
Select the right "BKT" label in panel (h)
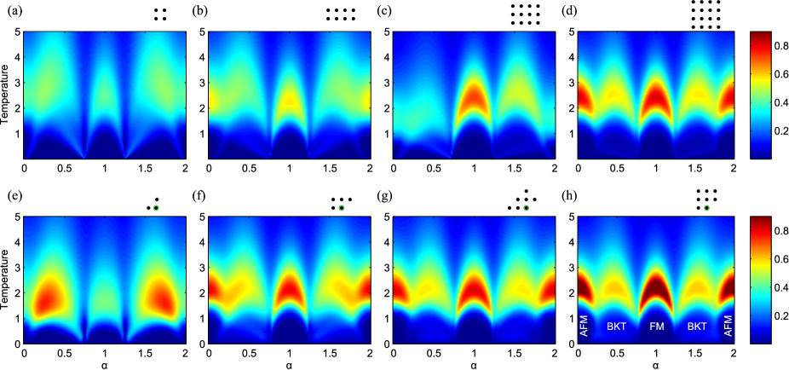pyautogui.click(x=697, y=327)
